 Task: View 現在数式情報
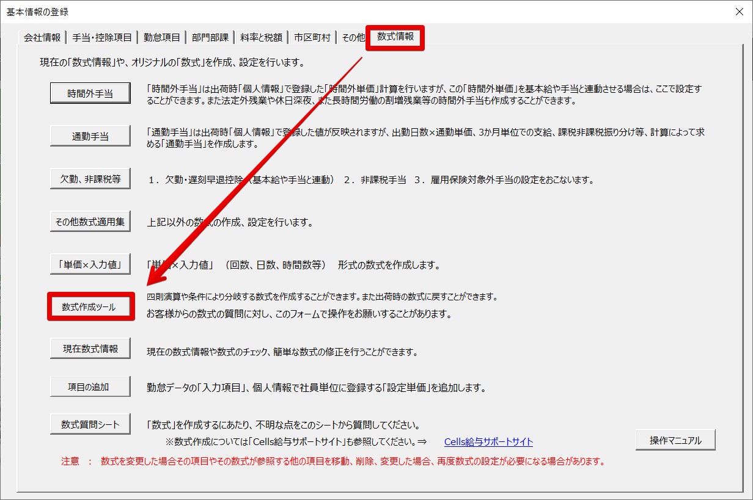90,349
